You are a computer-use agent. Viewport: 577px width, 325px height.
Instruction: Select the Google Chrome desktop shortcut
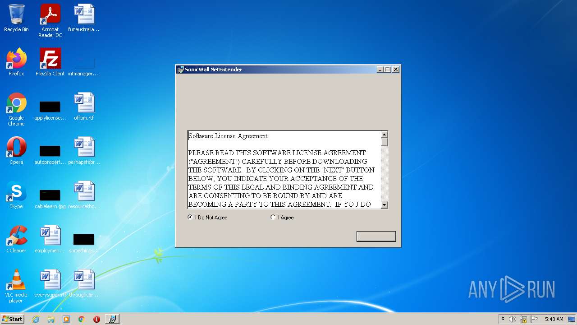pyautogui.click(x=16, y=109)
